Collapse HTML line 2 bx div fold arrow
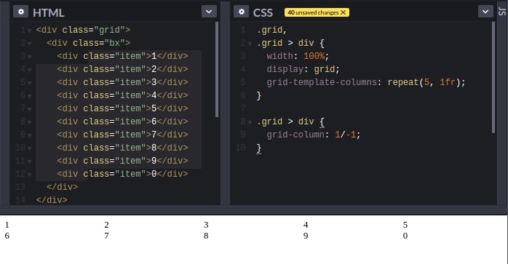 (30, 44)
